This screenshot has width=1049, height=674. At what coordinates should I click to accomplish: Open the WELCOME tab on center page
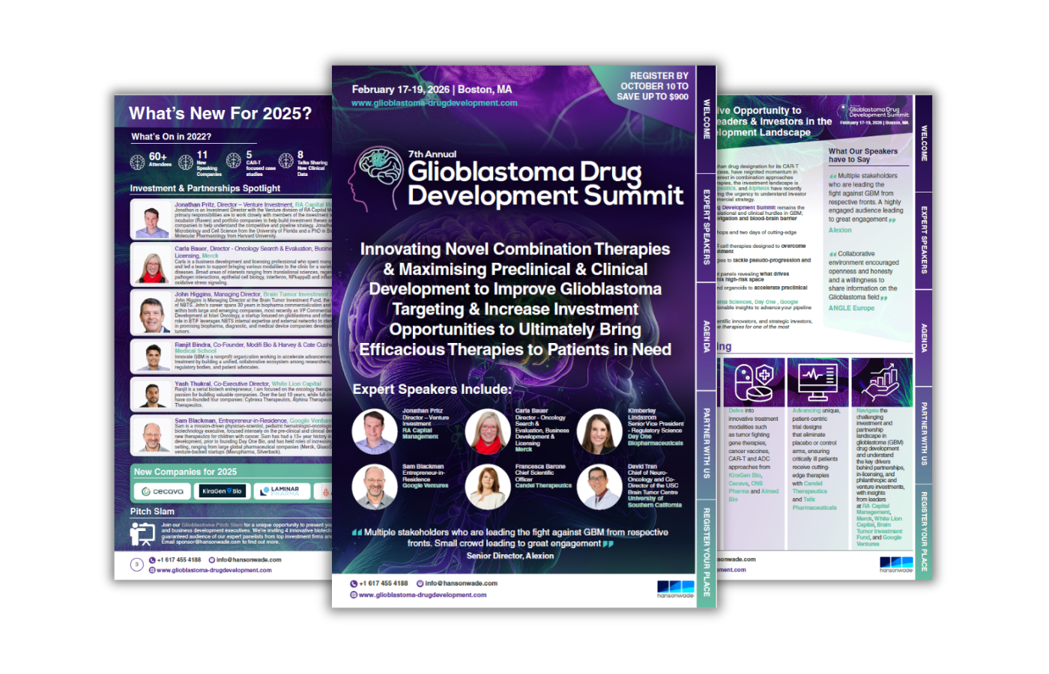pyautogui.click(x=706, y=119)
